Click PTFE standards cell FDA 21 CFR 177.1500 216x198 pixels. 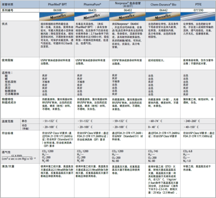tap(199, 135)
